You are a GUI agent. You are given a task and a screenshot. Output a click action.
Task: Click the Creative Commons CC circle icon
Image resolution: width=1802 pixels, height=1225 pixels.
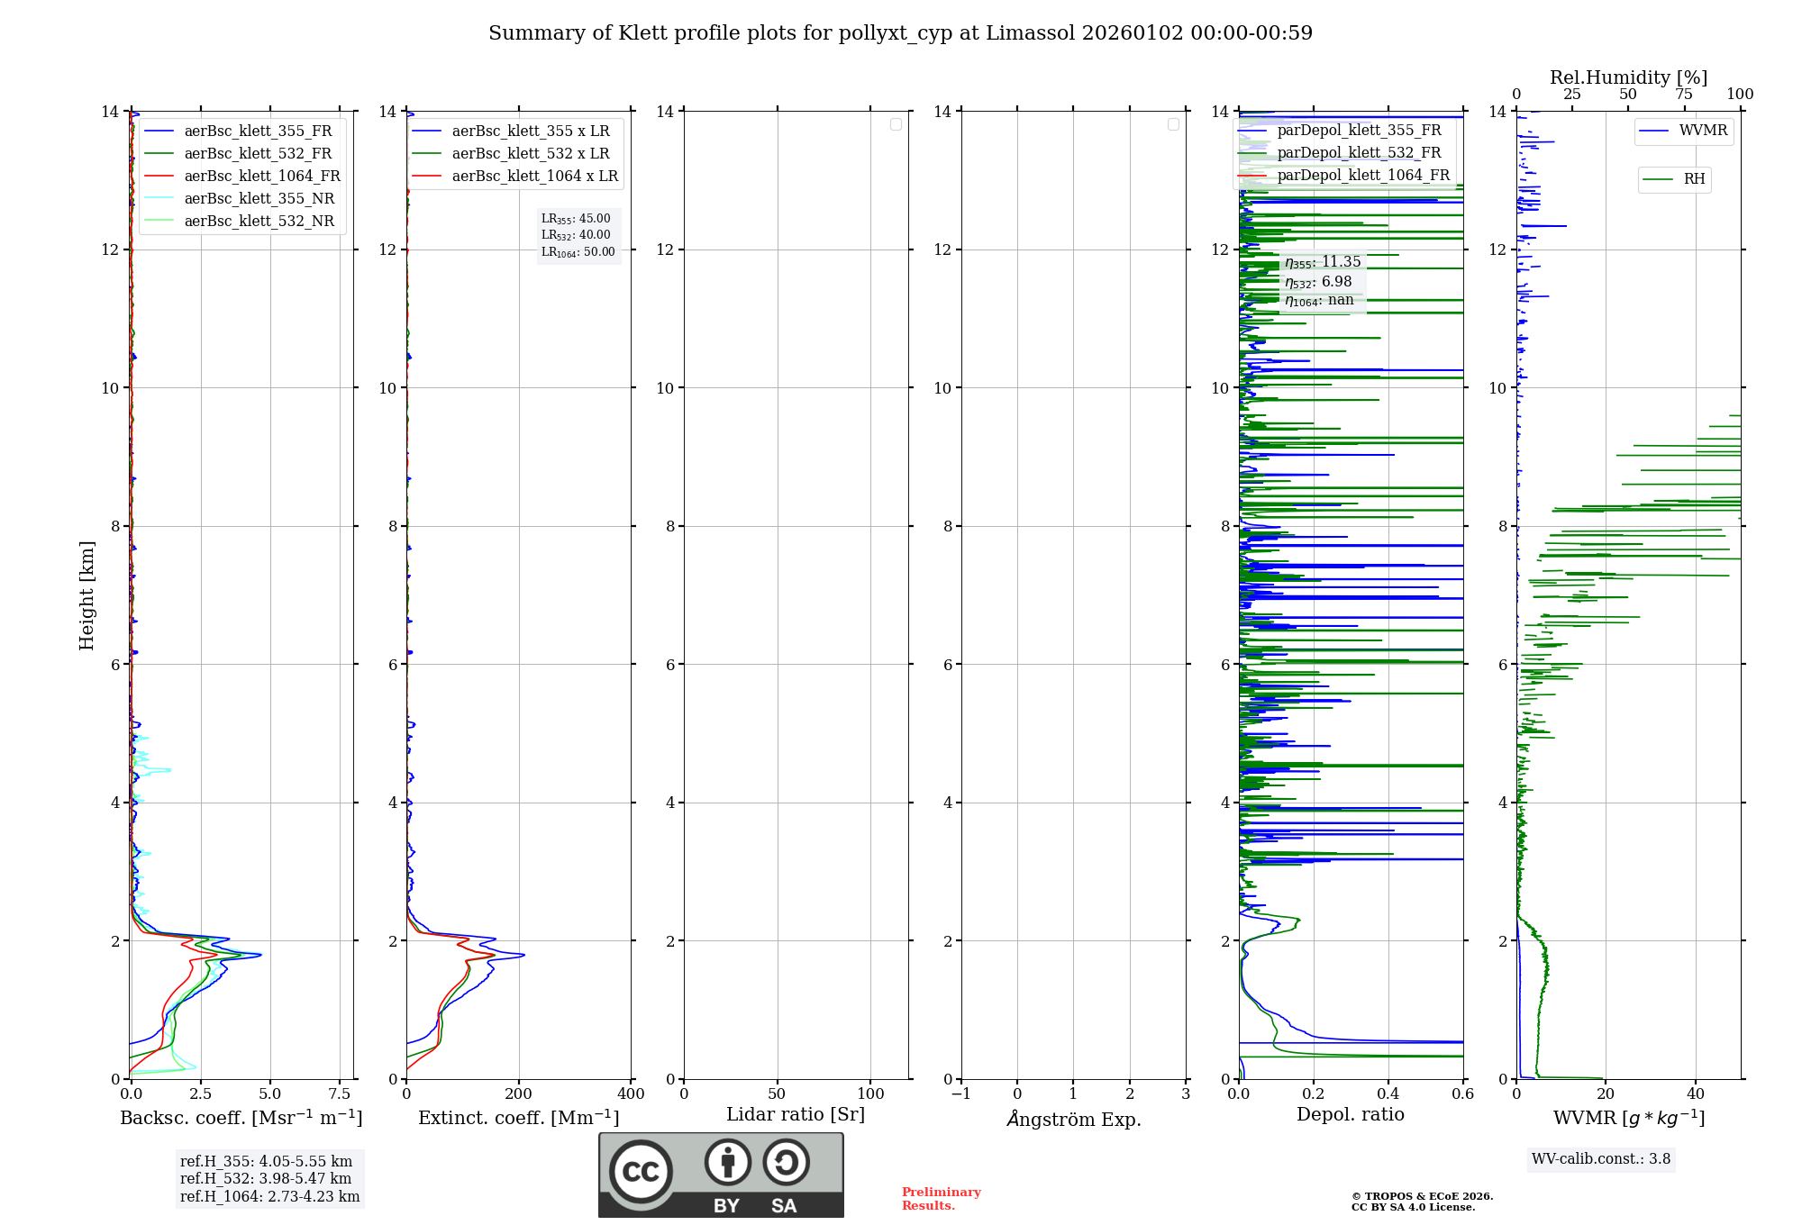point(641,1171)
